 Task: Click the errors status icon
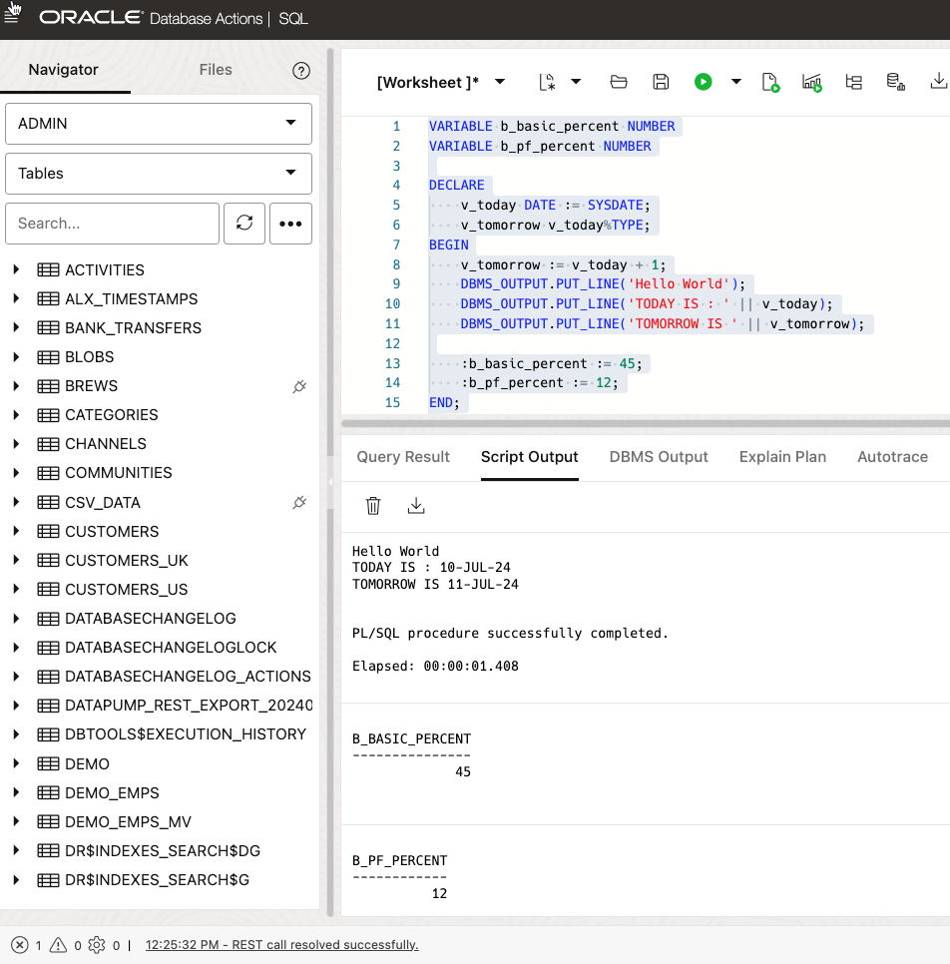[x=20, y=945]
